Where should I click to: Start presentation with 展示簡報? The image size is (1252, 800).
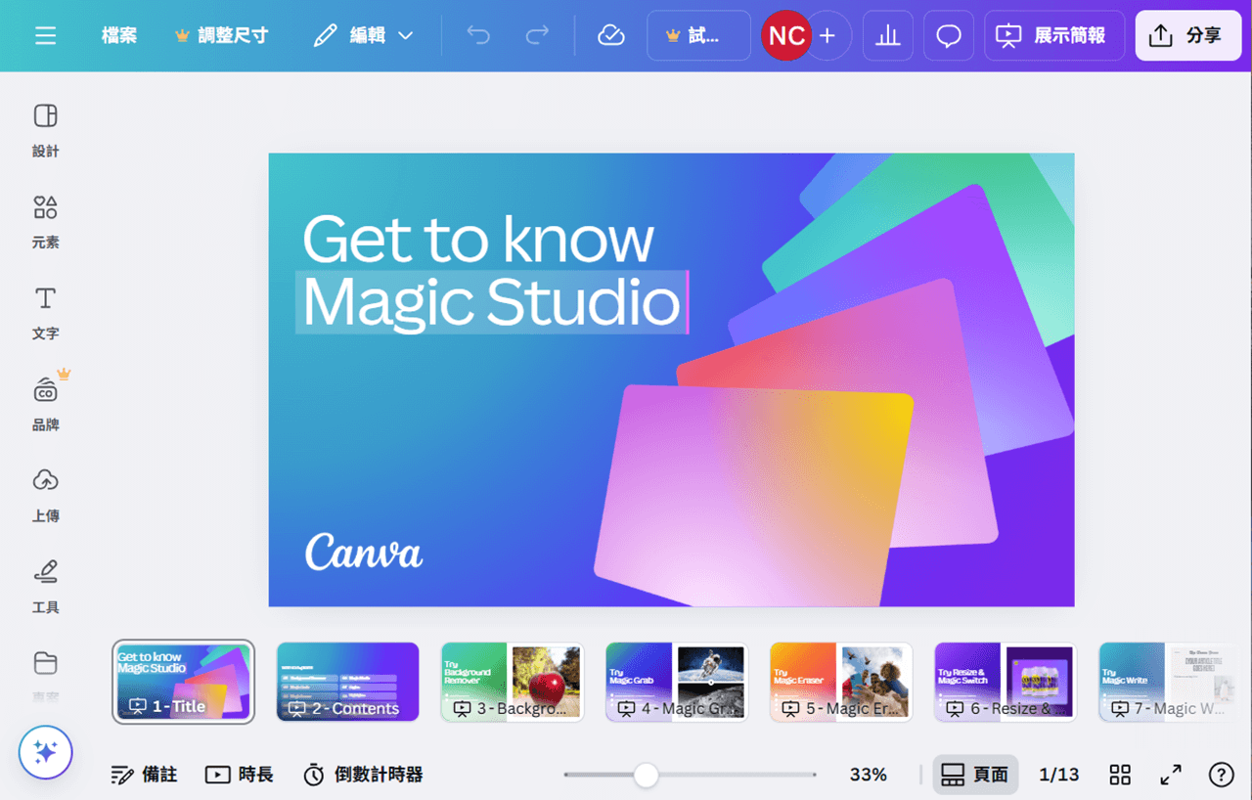[1054, 36]
